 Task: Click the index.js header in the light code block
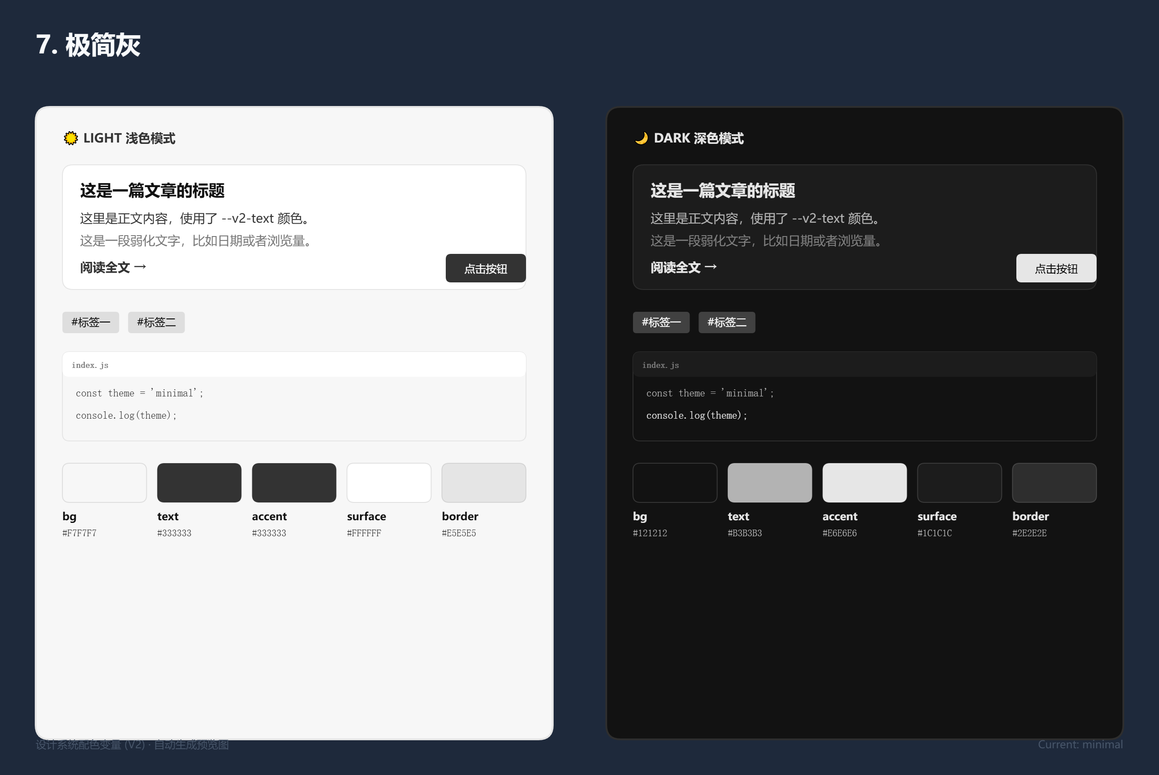(294, 365)
